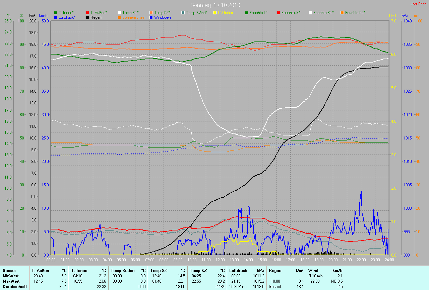
Task: Click the Feuchte KZ legend label
Action: point(355,13)
